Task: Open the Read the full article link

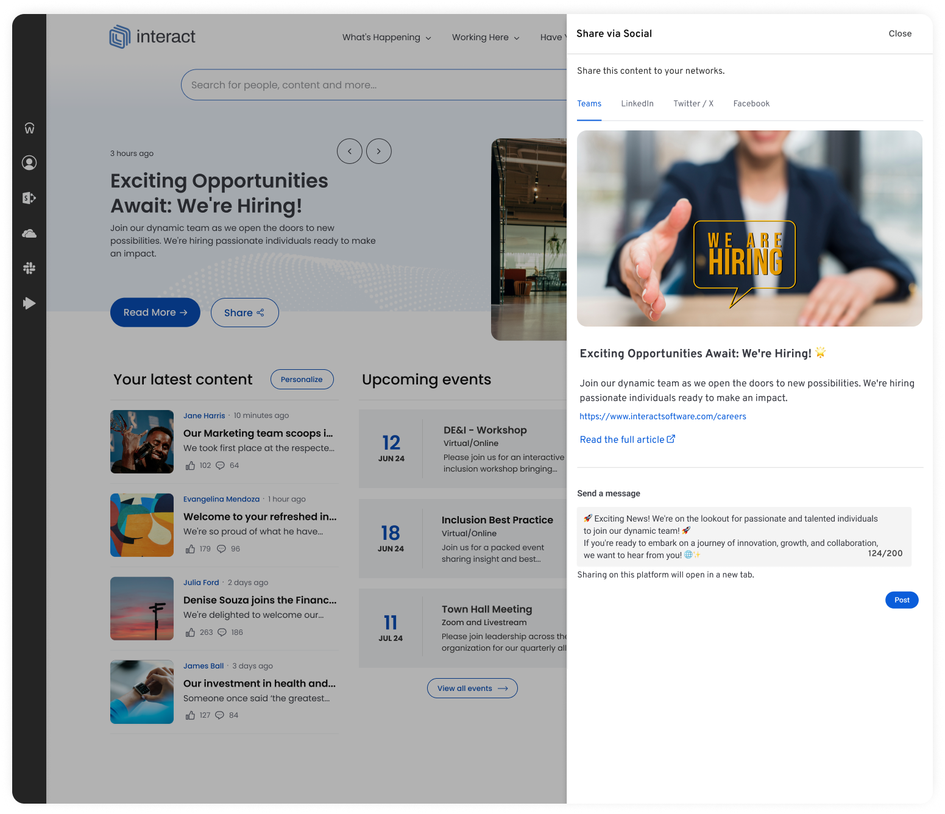Action: (627, 439)
